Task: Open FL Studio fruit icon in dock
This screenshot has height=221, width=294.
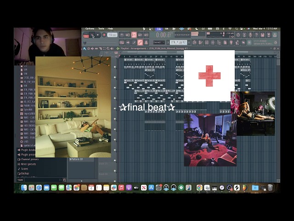Action: (245, 187)
